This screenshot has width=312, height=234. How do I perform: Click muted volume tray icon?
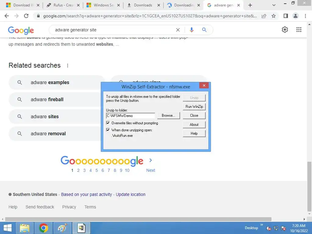click(x=268, y=228)
